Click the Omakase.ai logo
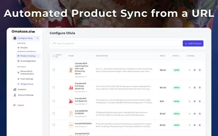 23,31
